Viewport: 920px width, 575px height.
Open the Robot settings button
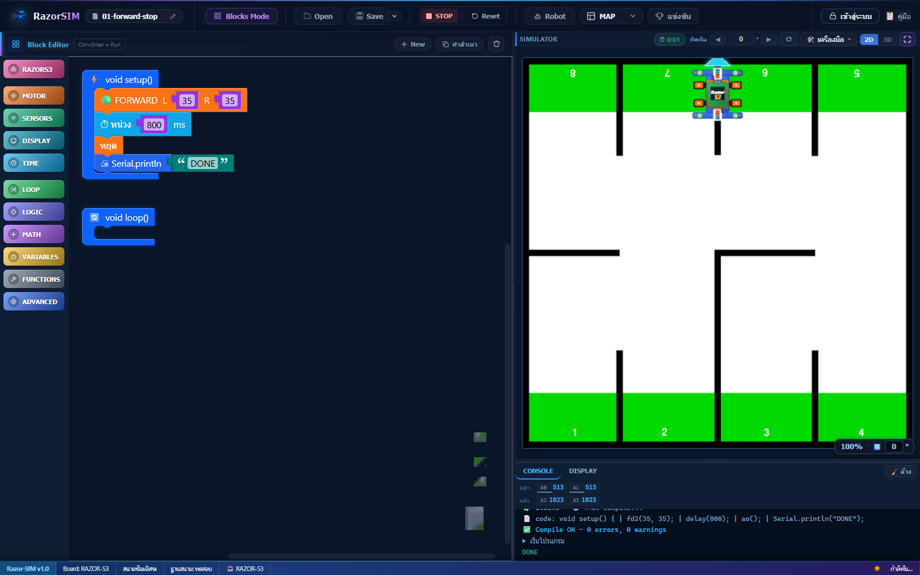coord(550,16)
